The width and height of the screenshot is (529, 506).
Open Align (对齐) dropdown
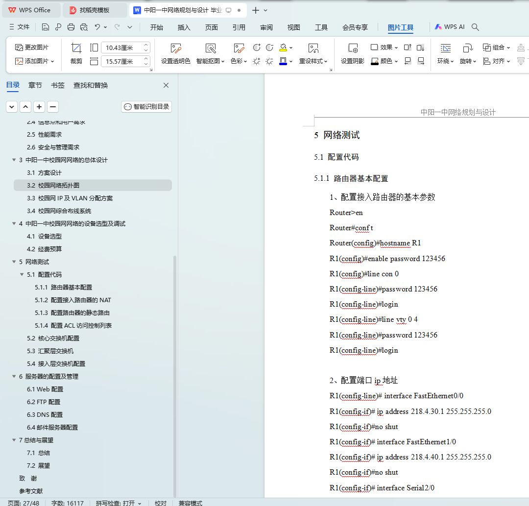(496, 61)
